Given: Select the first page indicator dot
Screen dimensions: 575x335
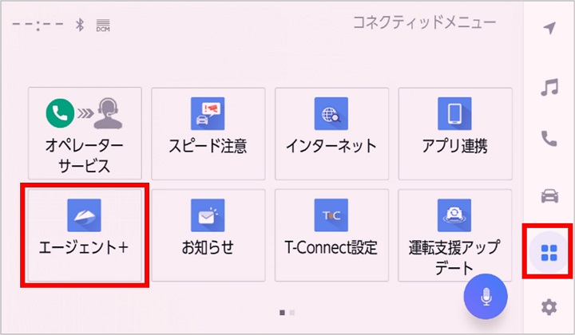Looking at the screenshot, I should point(283,312).
